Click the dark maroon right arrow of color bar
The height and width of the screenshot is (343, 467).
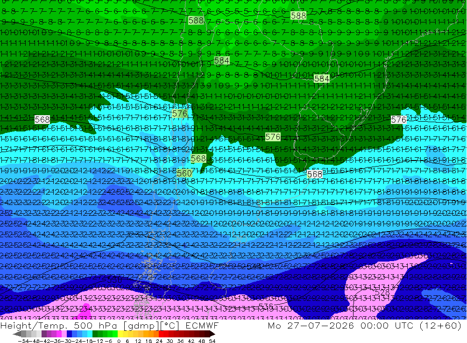[x=212, y=334]
